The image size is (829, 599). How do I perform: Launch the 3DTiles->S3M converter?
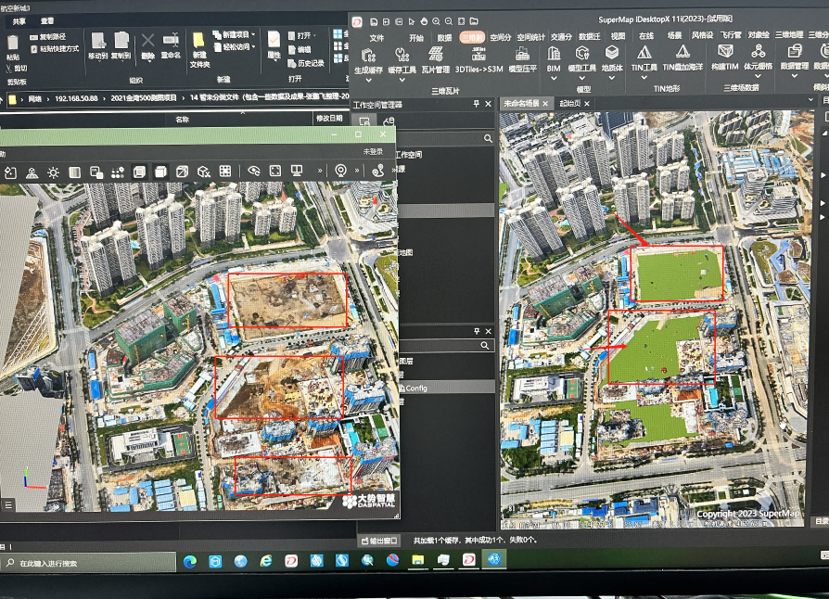pyautogui.click(x=478, y=54)
